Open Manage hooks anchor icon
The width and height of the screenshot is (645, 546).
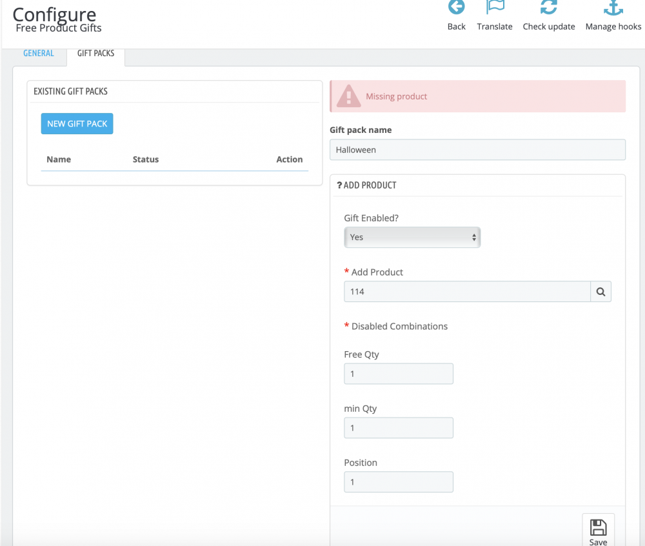click(x=613, y=7)
